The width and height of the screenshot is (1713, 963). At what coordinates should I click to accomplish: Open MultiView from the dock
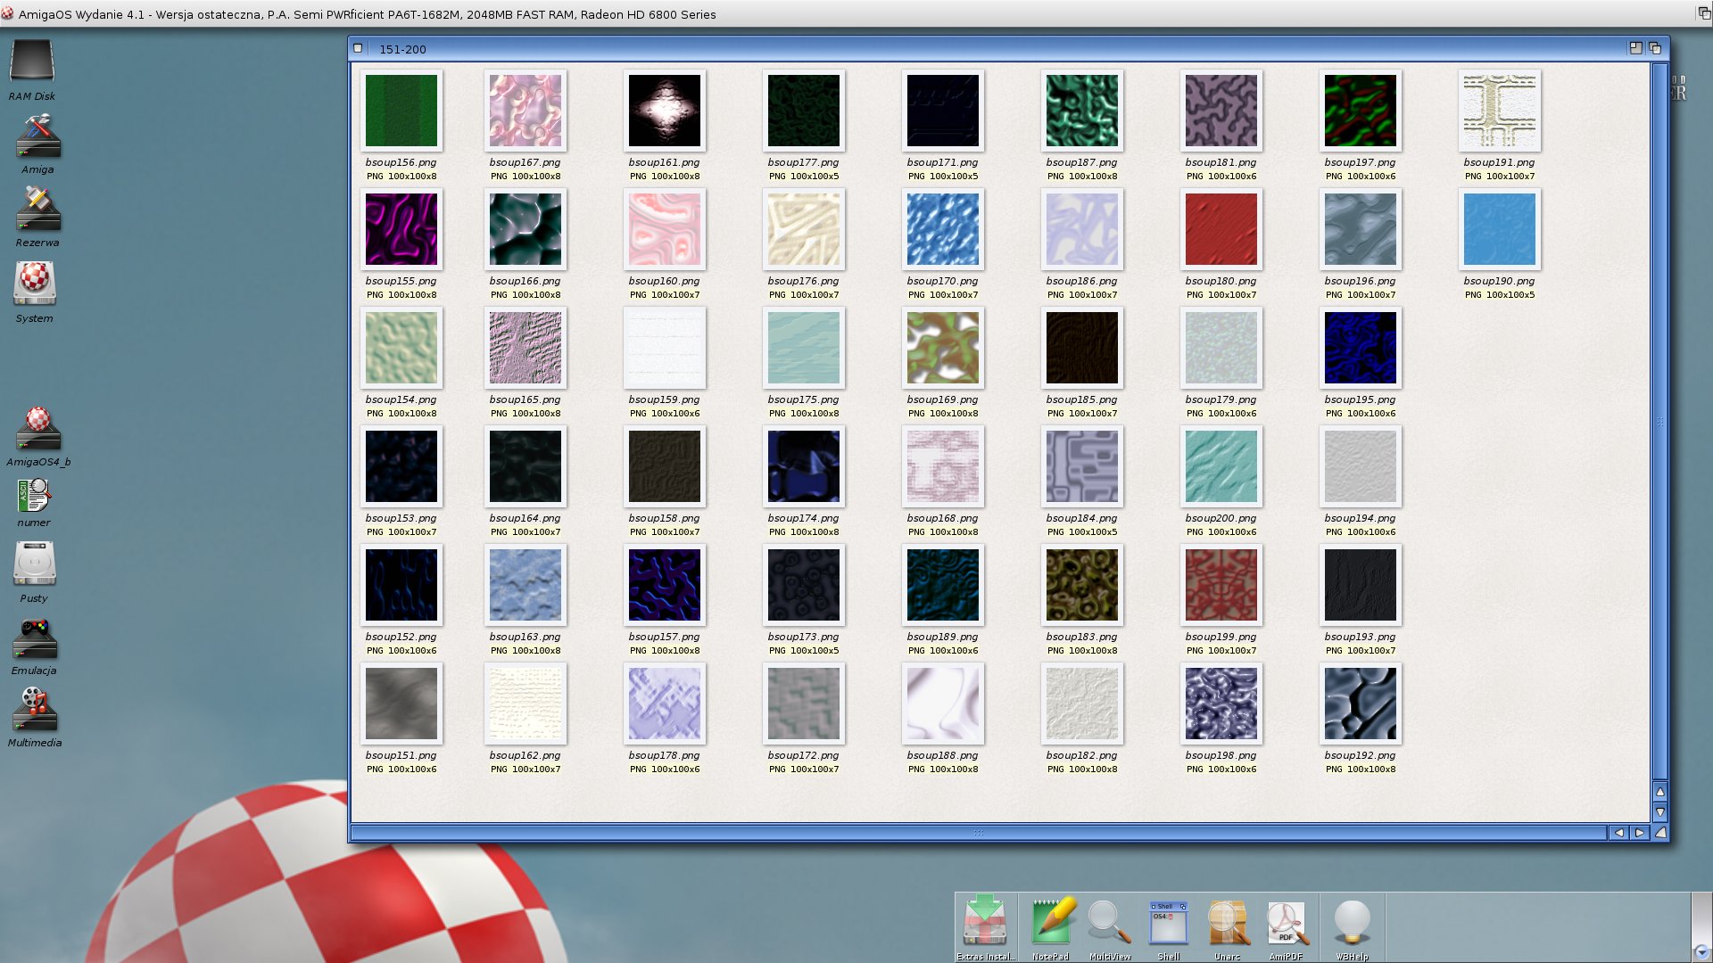(1110, 922)
